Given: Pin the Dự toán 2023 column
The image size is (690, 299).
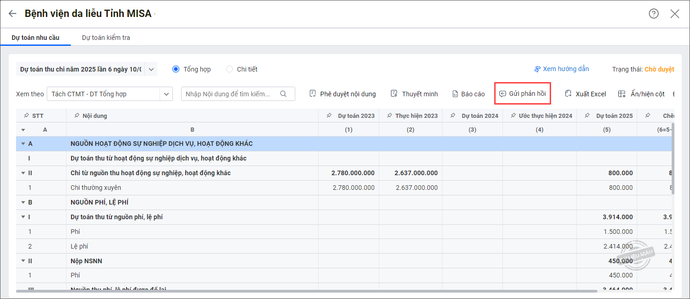Looking at the screenshot, I should (329, 116).
